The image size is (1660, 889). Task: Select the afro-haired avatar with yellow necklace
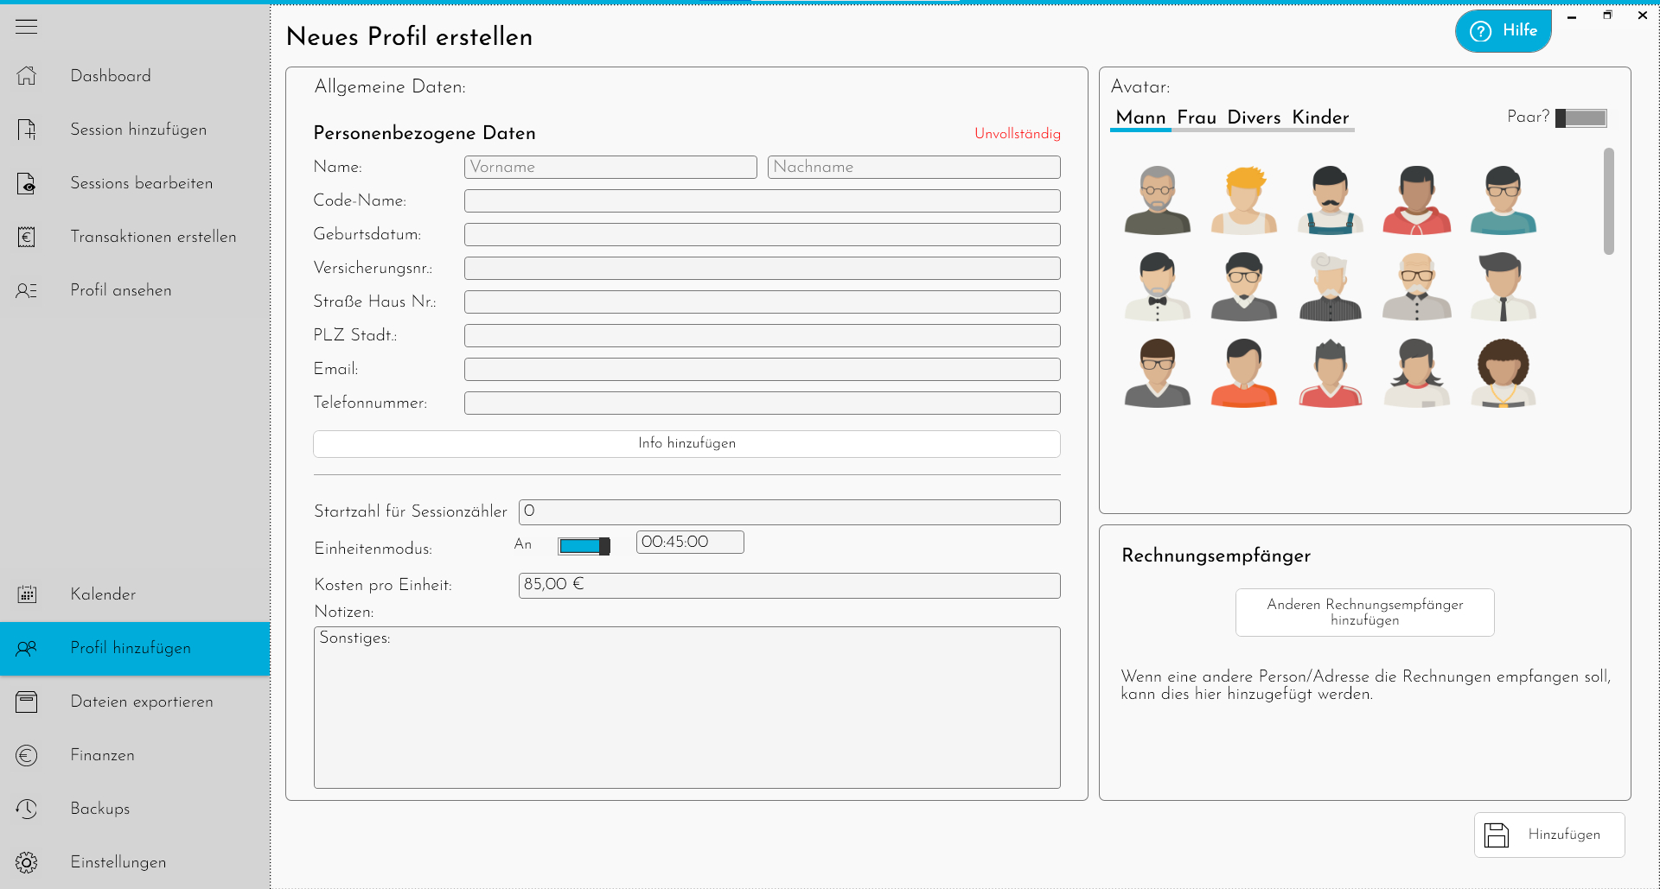click(1504, 373)
